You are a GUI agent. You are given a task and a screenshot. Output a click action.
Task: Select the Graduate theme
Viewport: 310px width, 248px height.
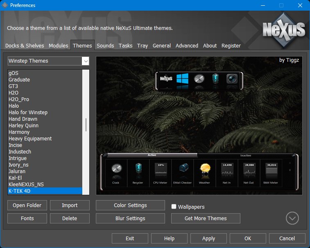pyautogui.click(x=45, y=80)
